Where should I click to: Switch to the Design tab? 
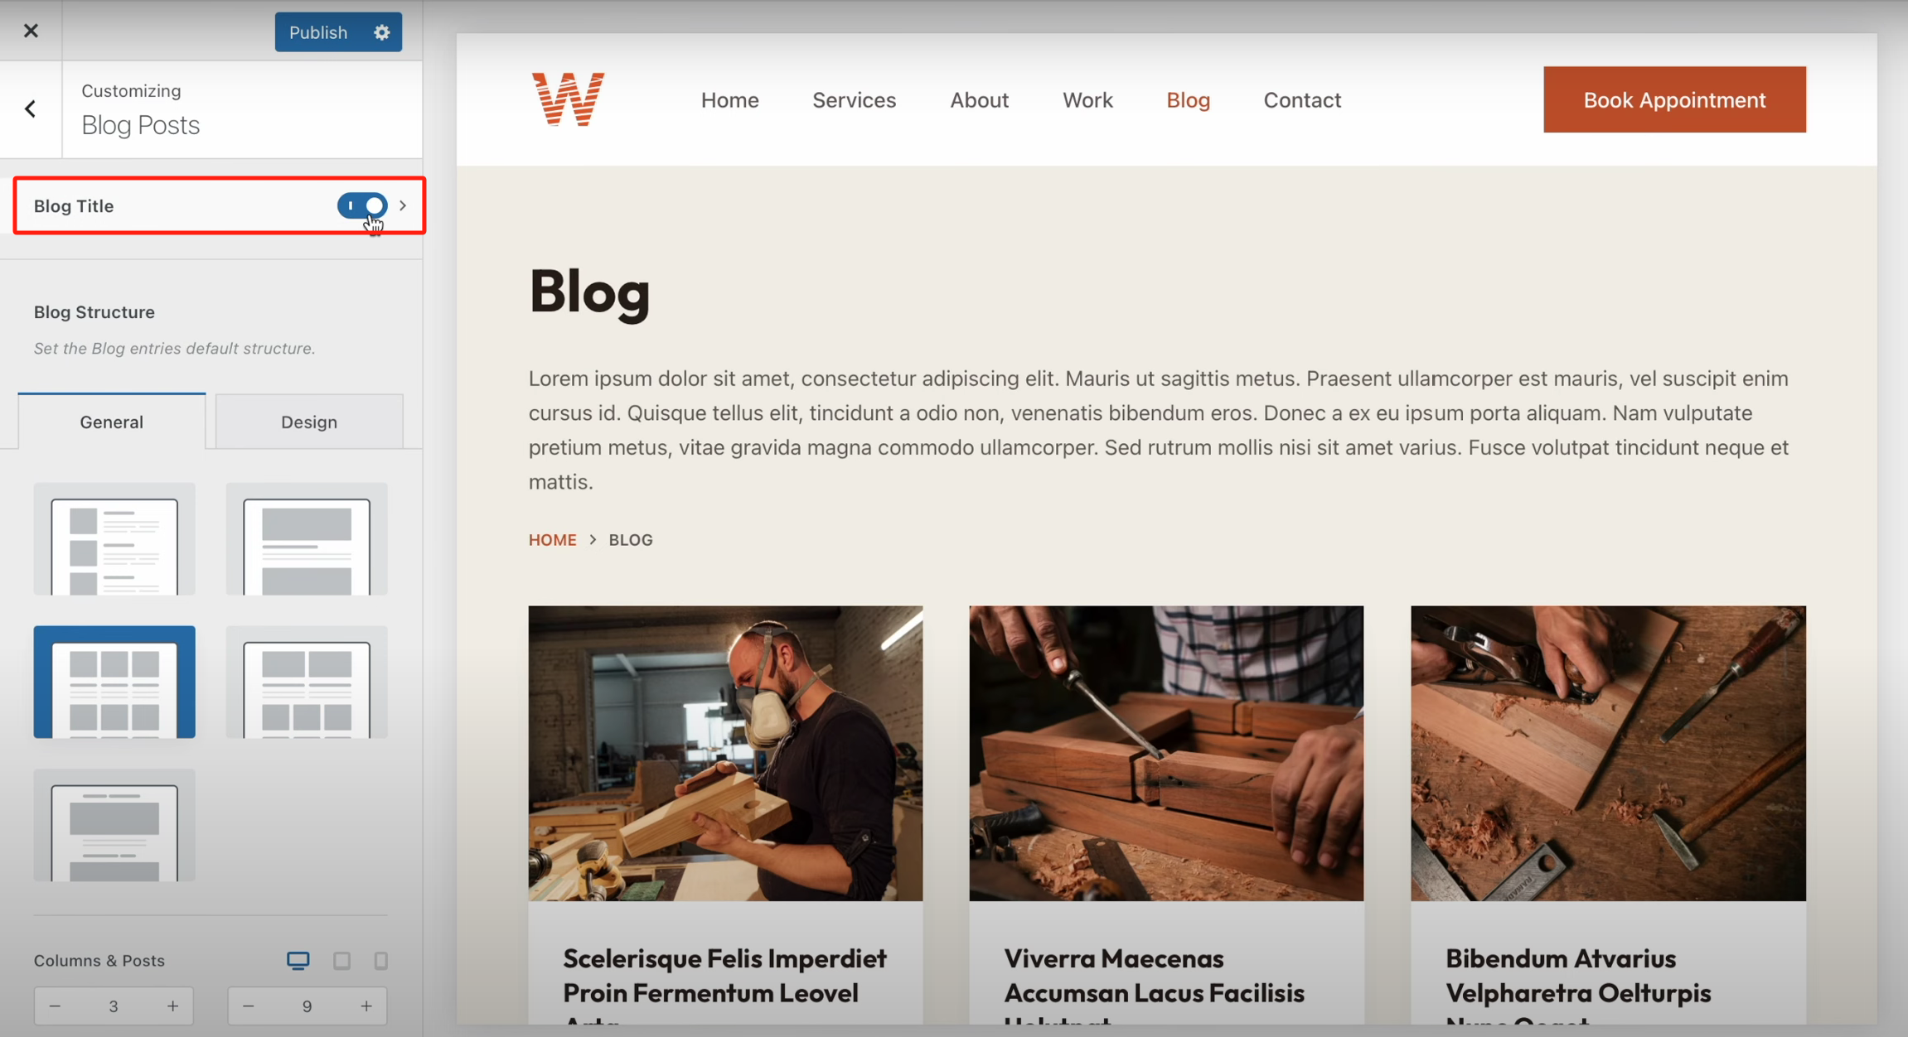(x=309, y=422)
